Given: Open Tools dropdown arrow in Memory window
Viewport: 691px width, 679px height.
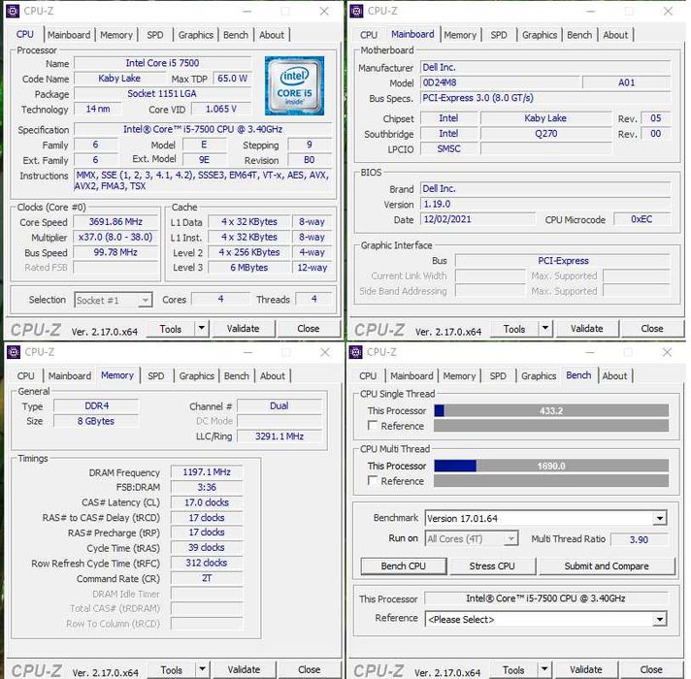Looking at the screenshot, I should pyautogui.click(x=202, y=669).
